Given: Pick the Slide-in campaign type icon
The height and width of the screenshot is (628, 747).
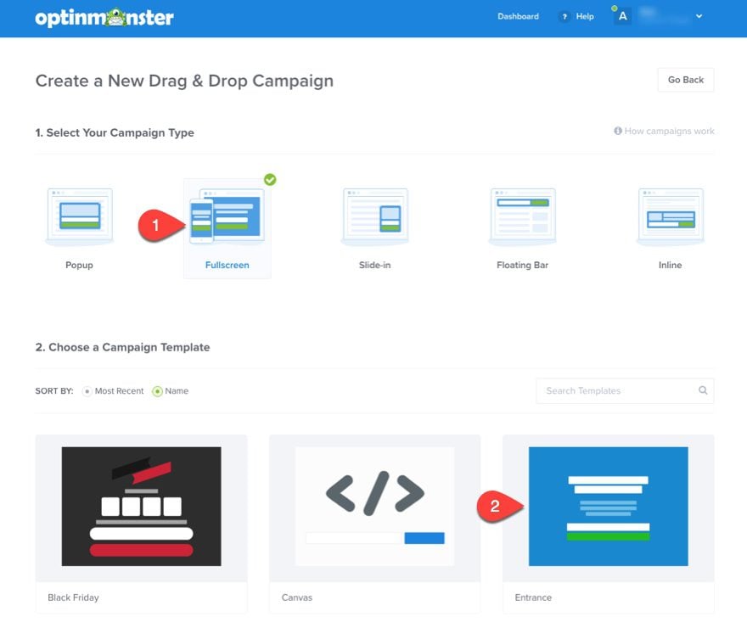Looking at the screenshot, I should pos(374,217).
